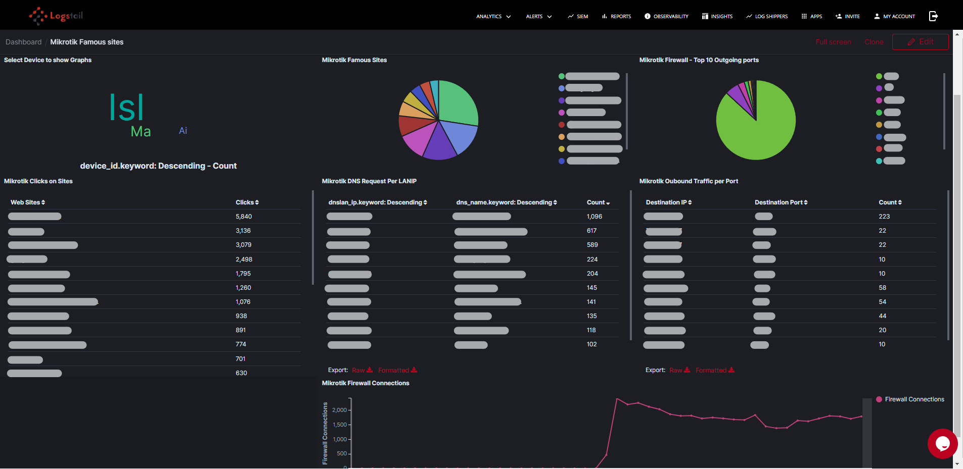This screenshot has height=469, width=963.
Task: Click the Reports bar chart icon
Action: point(604,16)
